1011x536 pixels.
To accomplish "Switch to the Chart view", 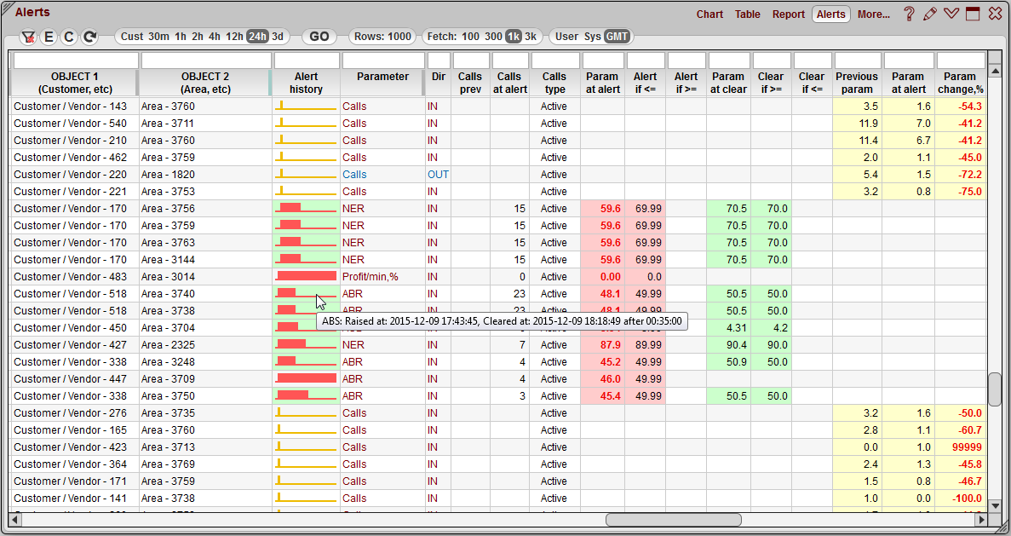I will point(709,14).
